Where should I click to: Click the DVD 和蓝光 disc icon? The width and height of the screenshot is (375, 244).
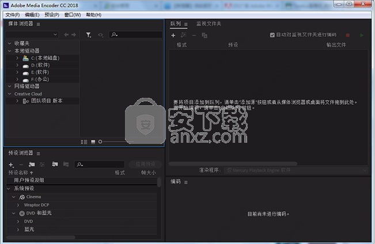point(22,213)
